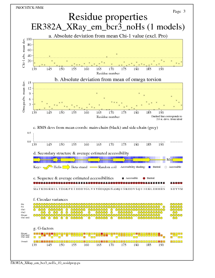Click the red Buried circle legend symbol
The height and width of the screenshot is (278, 215).
pyautogui.click(x=144, y=178)
